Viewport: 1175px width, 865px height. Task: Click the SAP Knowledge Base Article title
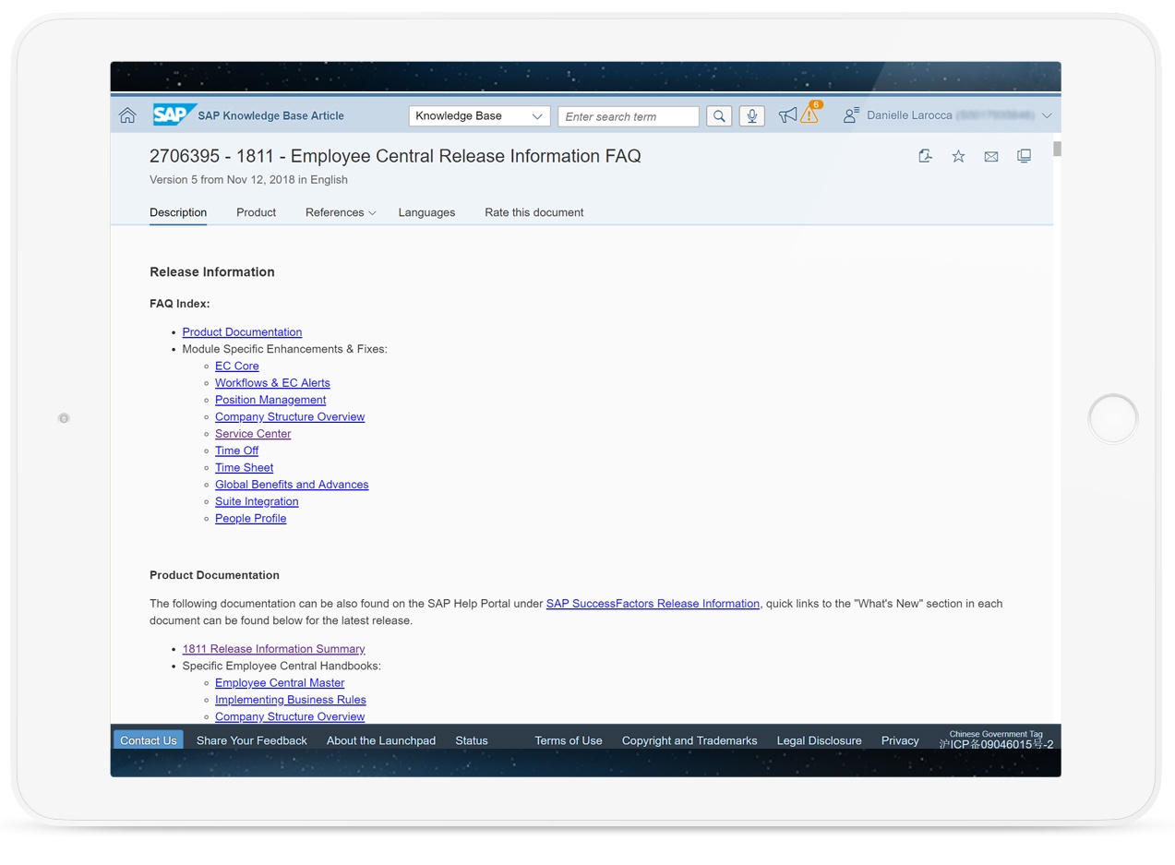coord(270,115)
